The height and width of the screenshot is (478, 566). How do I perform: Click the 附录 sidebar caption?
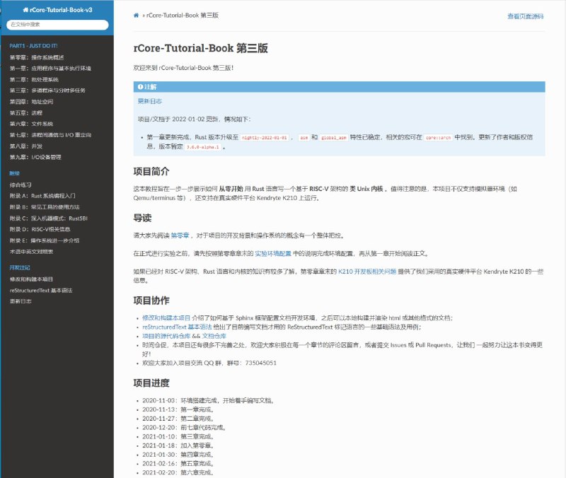pos(14,173)
